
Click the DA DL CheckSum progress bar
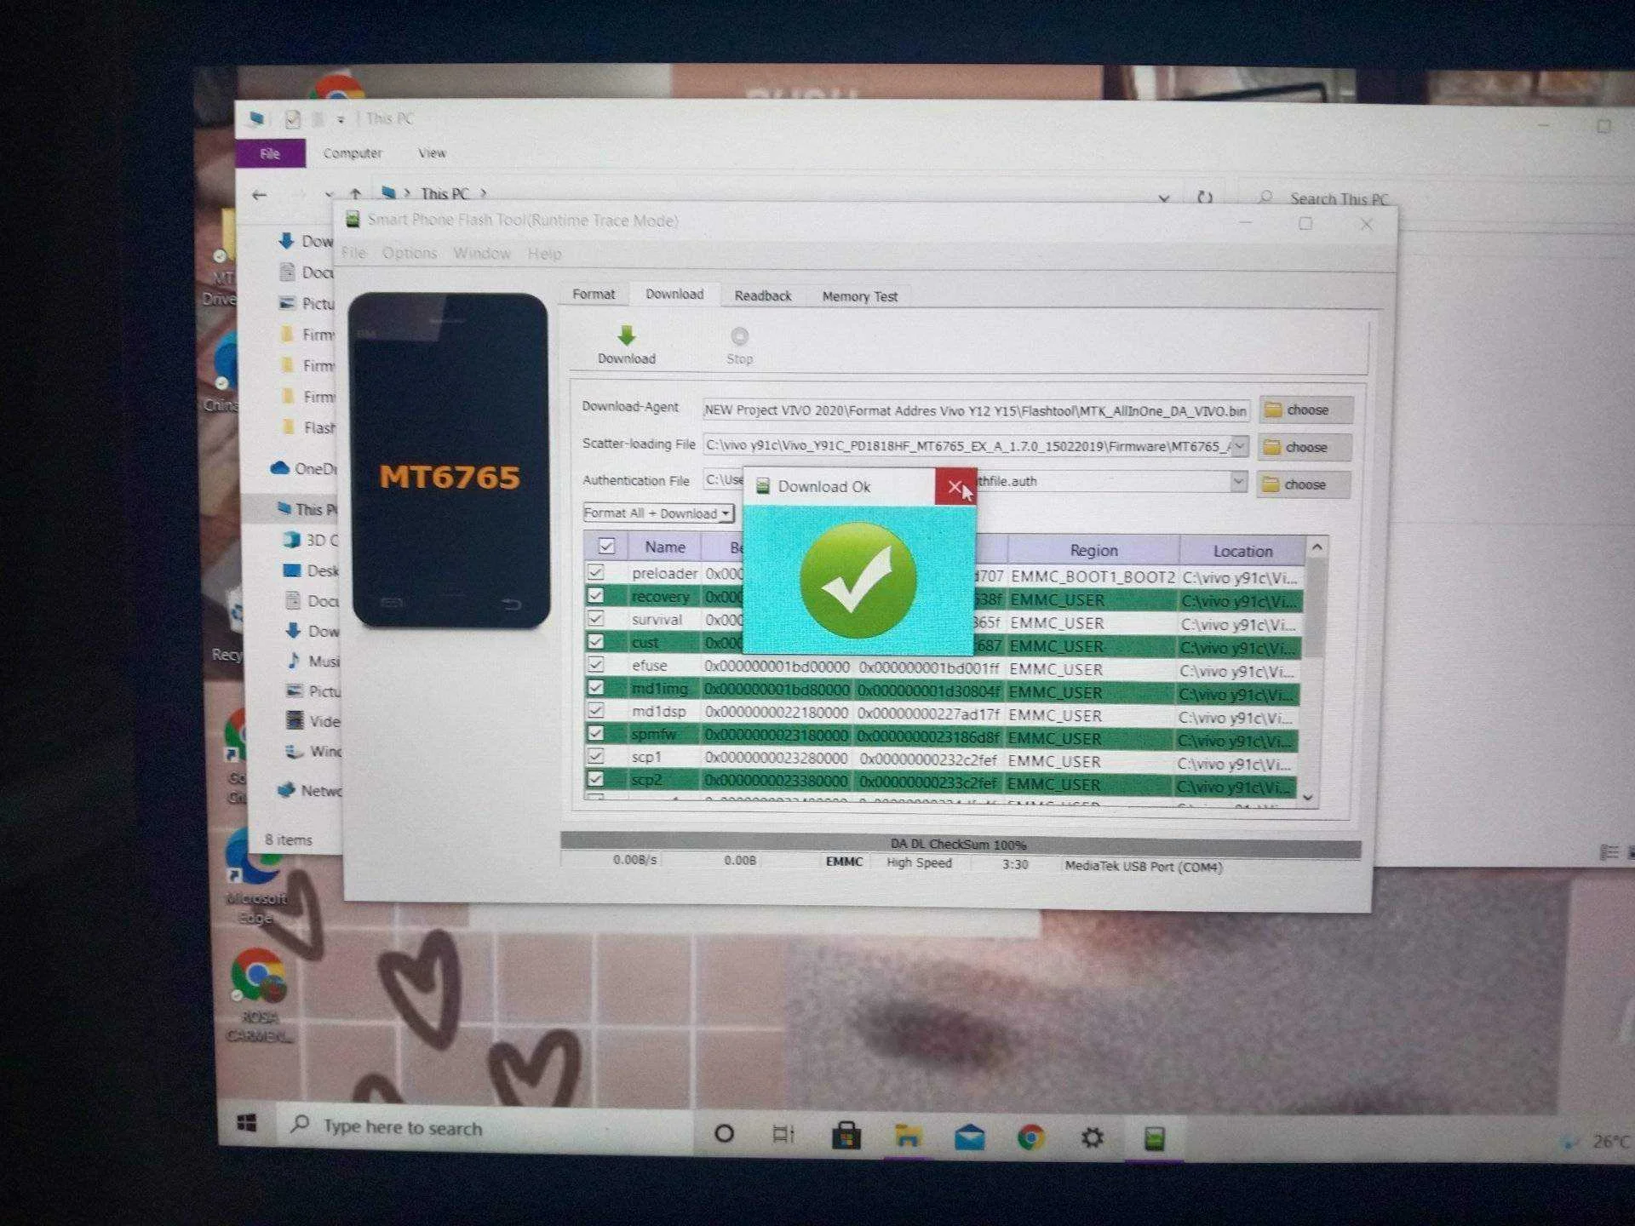pyautogui.click(x=961, y=845)
